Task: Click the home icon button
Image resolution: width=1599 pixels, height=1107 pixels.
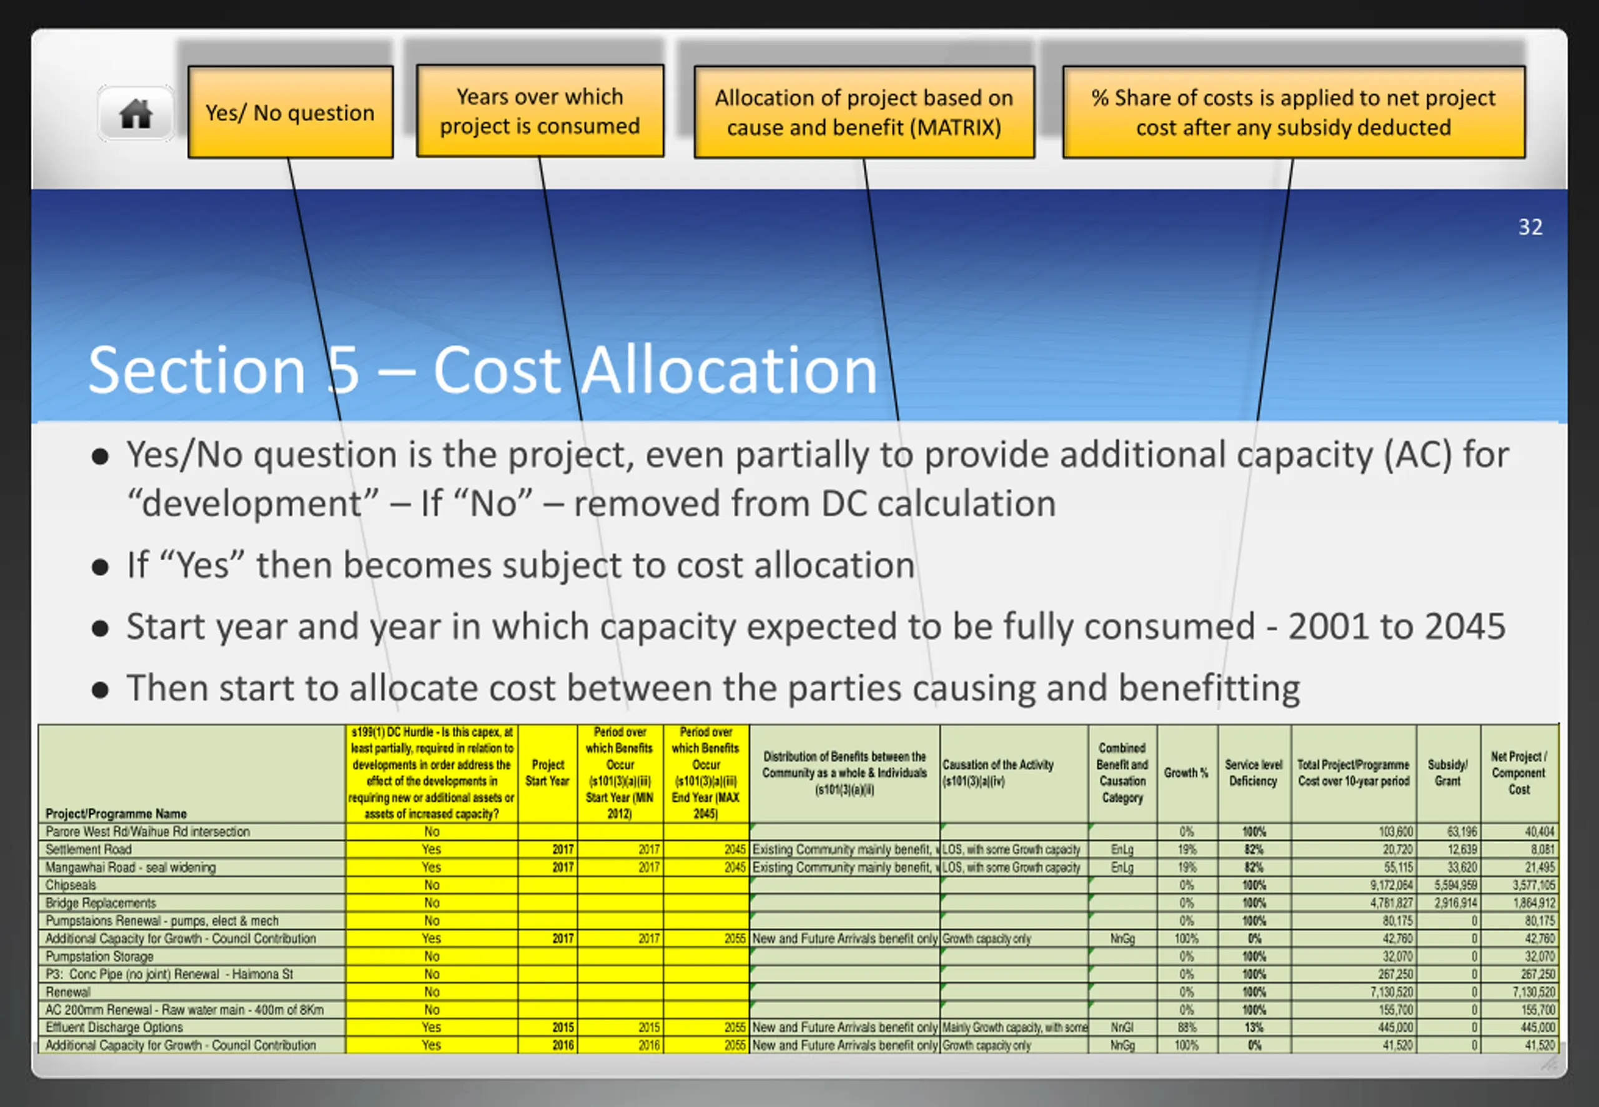Action: pyautogui.click(x=136, y=114)
